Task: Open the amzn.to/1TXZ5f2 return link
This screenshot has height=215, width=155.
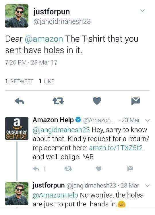Action: [x=116, y=148]
